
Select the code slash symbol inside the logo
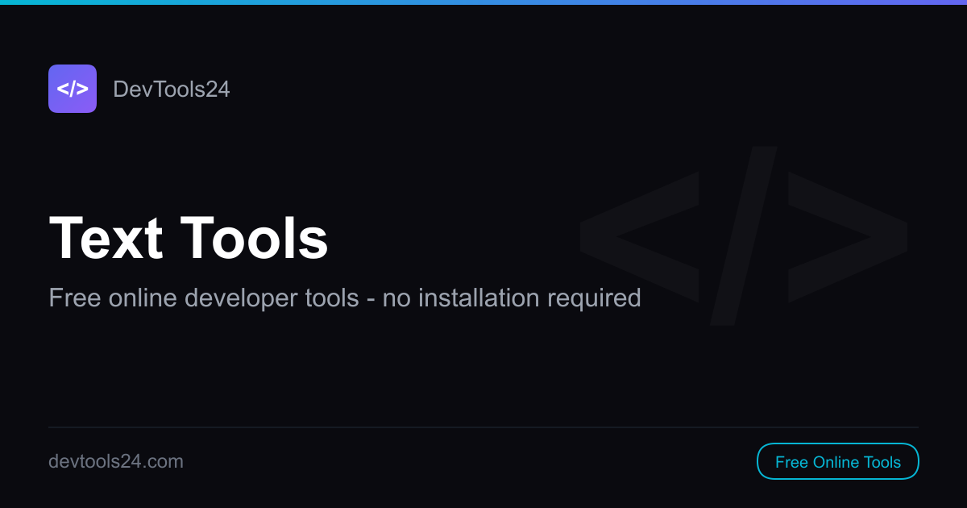point(73,89)
